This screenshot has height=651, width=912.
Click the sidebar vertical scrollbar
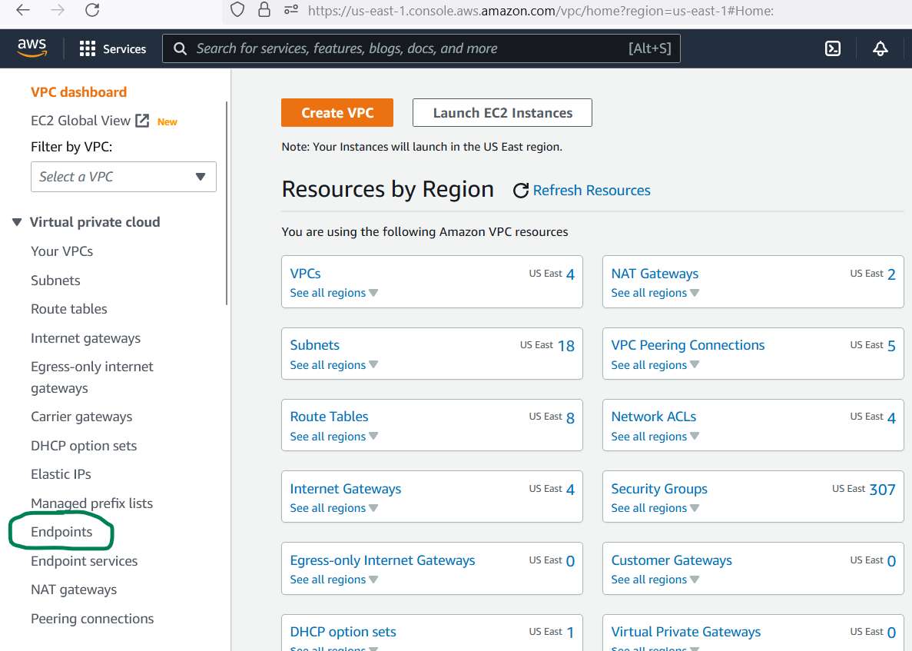point(226,203)
